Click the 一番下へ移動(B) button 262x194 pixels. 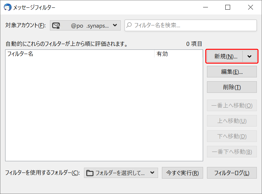[x=232, y=152]
